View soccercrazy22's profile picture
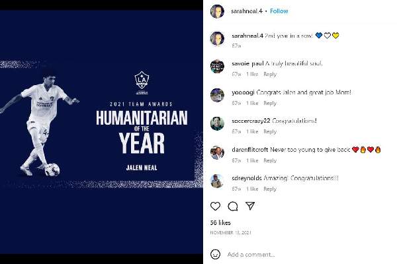This screenshot has height=264, width=397. [217, 123]
